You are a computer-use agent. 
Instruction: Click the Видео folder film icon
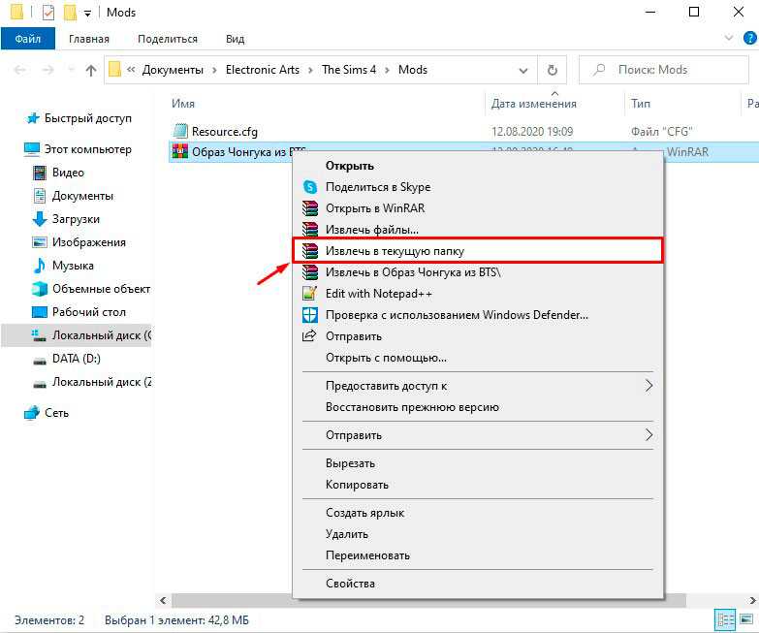[39, 173]
